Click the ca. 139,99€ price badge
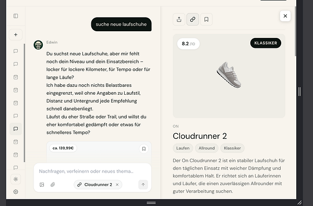The height and width of the screenshot is (206, 313). coord(63,148)
